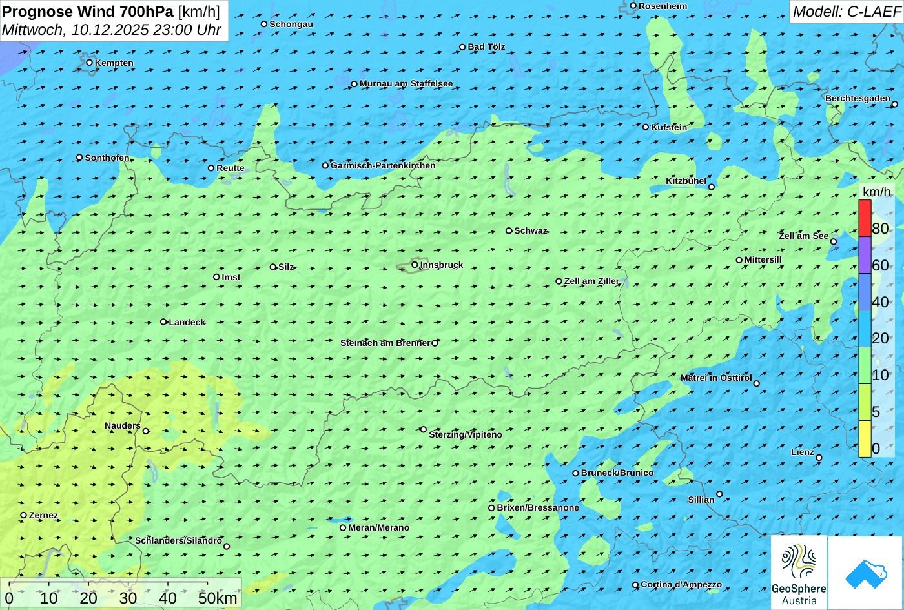The height and width of the screenshot is (610, 904).
Task: Click the 'Zell am Ziller' label
Action: pos(591,281)
